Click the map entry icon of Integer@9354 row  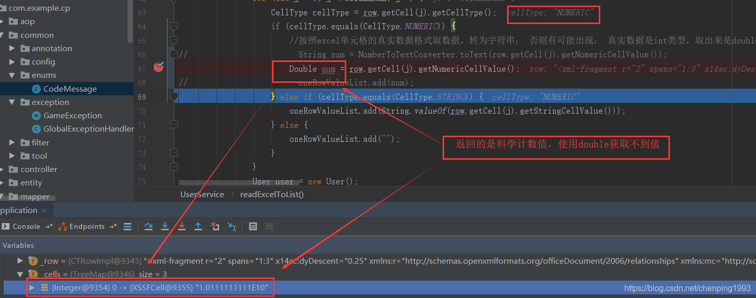click(x=45, y=288)
